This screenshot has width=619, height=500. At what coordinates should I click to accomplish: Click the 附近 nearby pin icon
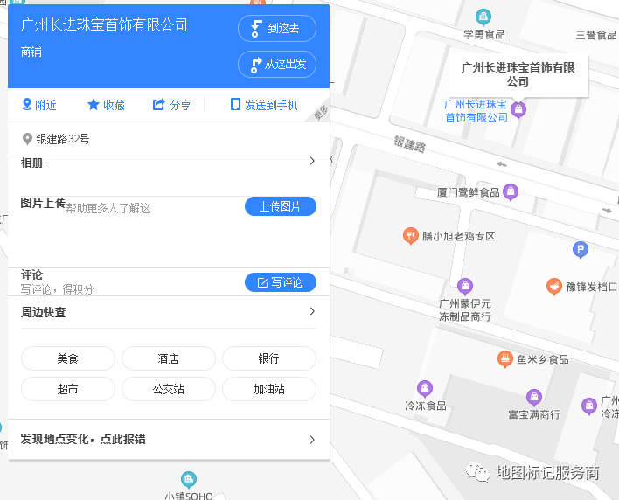pos(27,105)
